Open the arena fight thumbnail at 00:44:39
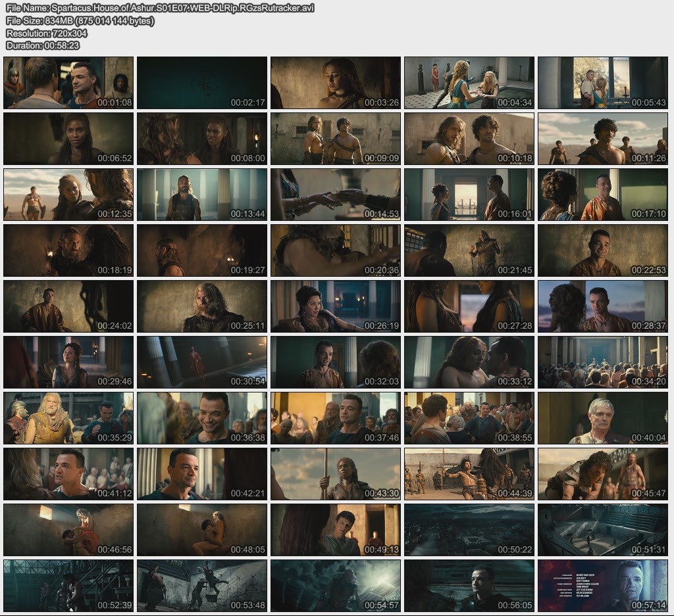The width and height of the screenshot is (674, 616). tap(469, 474)
